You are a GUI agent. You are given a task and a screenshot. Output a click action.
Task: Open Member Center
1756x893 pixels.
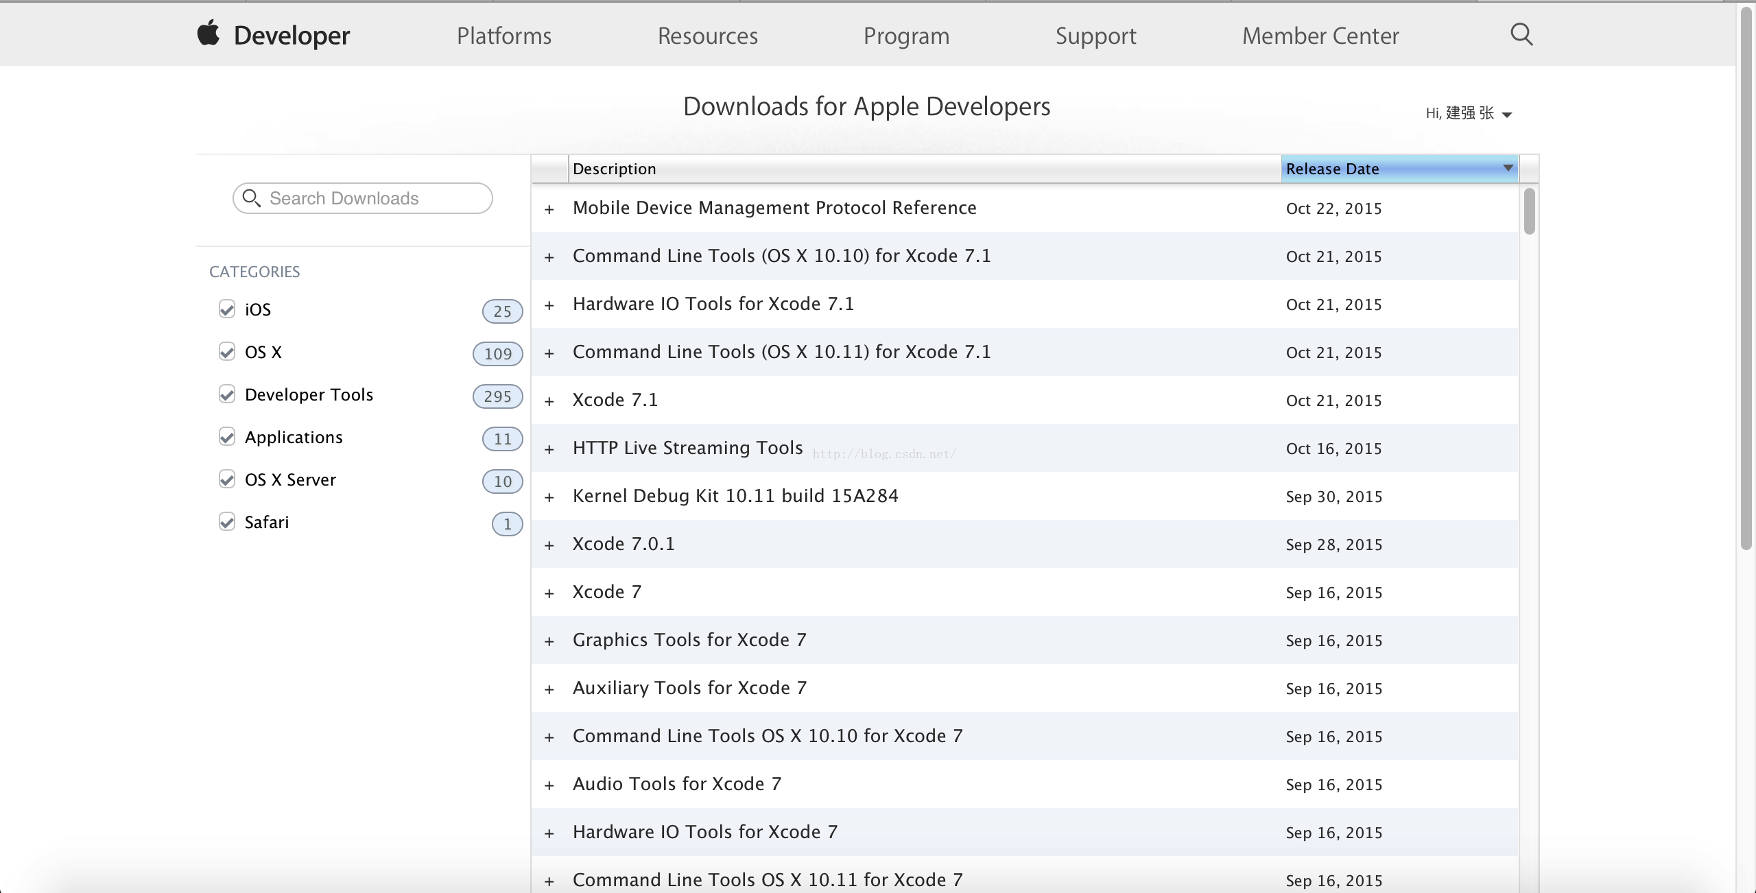[1320, 36]
